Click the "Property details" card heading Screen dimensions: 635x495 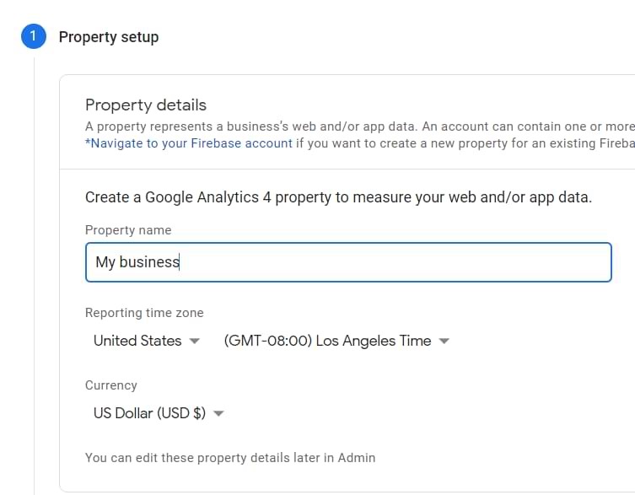(146, 105)
